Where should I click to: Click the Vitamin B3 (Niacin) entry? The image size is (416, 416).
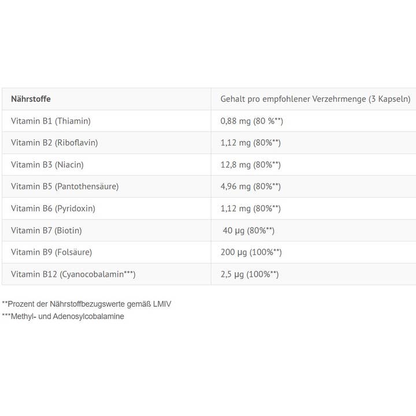pyautogui.click(x=47, y=165)
